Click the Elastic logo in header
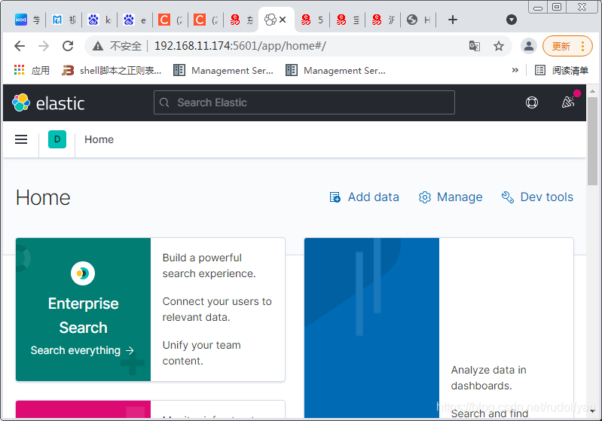 pos(48,103)
